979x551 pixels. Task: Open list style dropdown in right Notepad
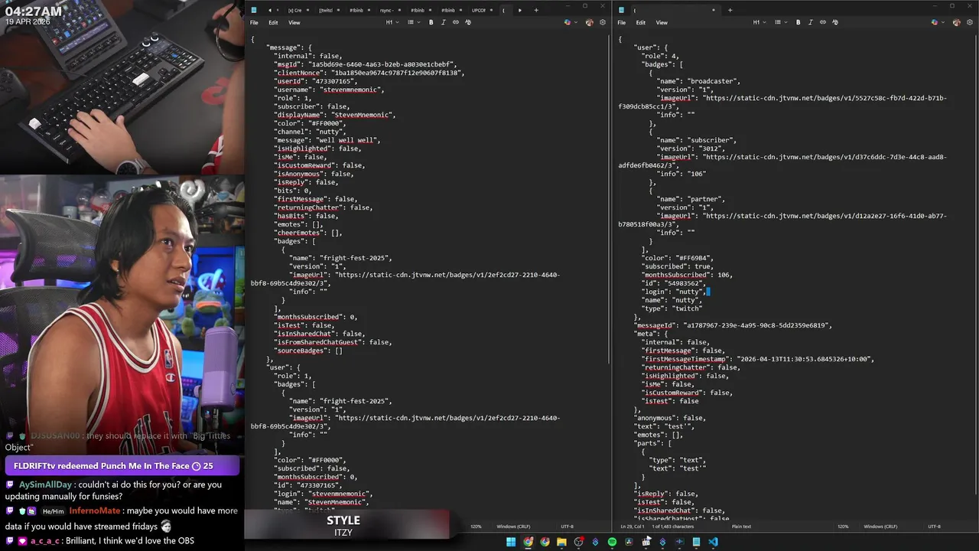tap(779, 22)
